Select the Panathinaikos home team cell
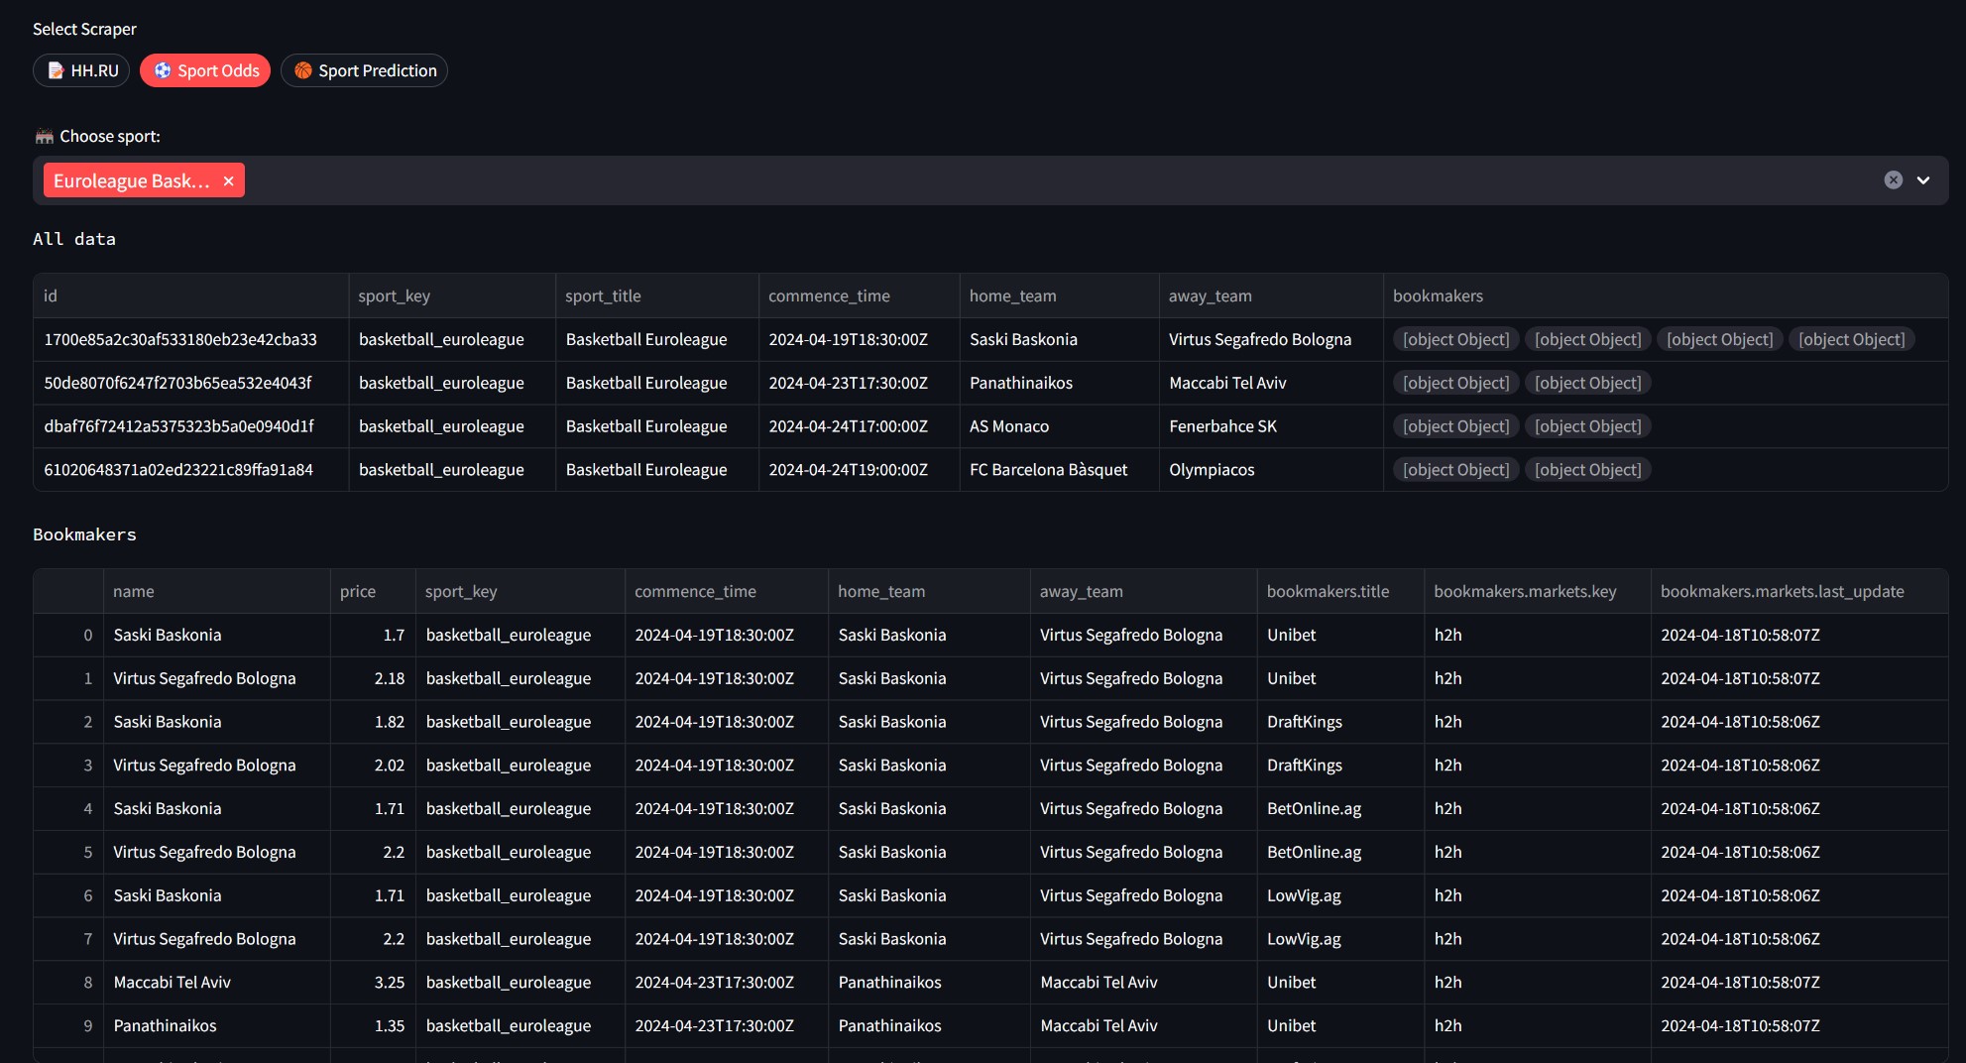The image size is (1966, 1063). point(1021,383)
